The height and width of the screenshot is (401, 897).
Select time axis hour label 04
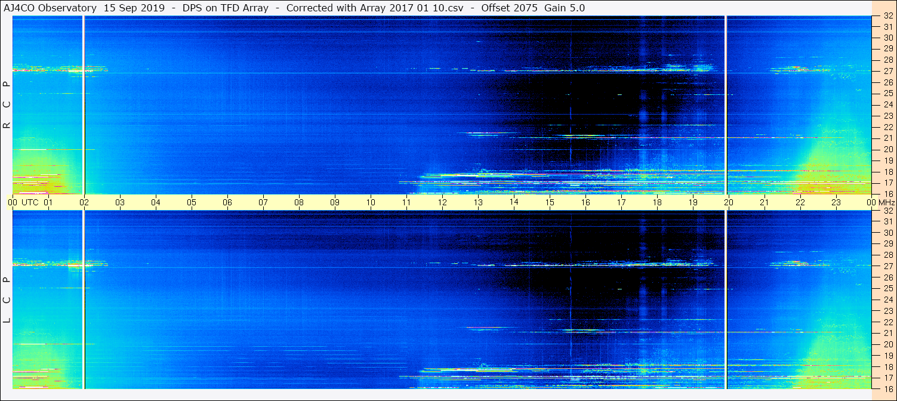tap(156, 202)
